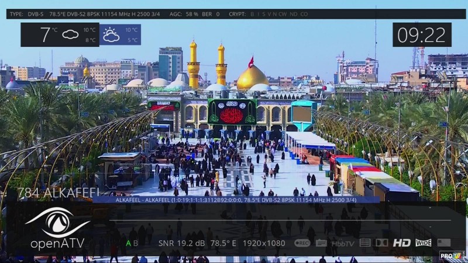Select tuner A indicator
Viewport: 468px width, 263px height.
click(x=128, y=243)
